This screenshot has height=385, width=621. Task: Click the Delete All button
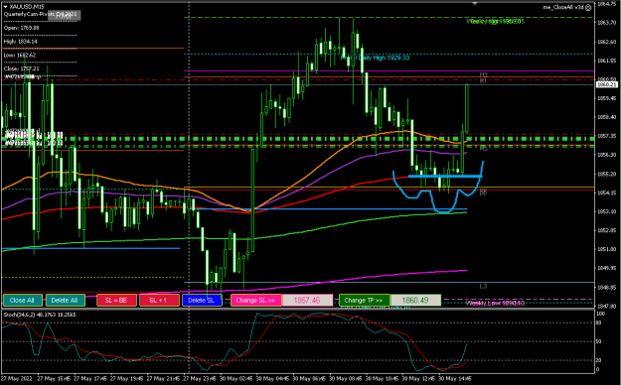click(66, 300)
